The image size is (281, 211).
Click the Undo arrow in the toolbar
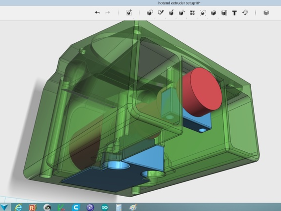point(97,13)
